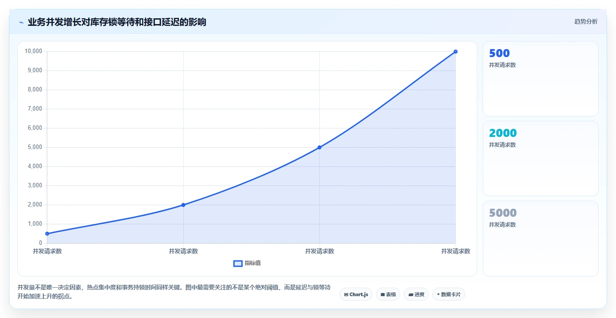Select the Chart.js tag chip

pos(356,294)
